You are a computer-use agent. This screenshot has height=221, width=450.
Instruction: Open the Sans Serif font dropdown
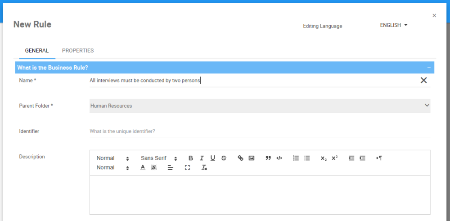(159, 158)
